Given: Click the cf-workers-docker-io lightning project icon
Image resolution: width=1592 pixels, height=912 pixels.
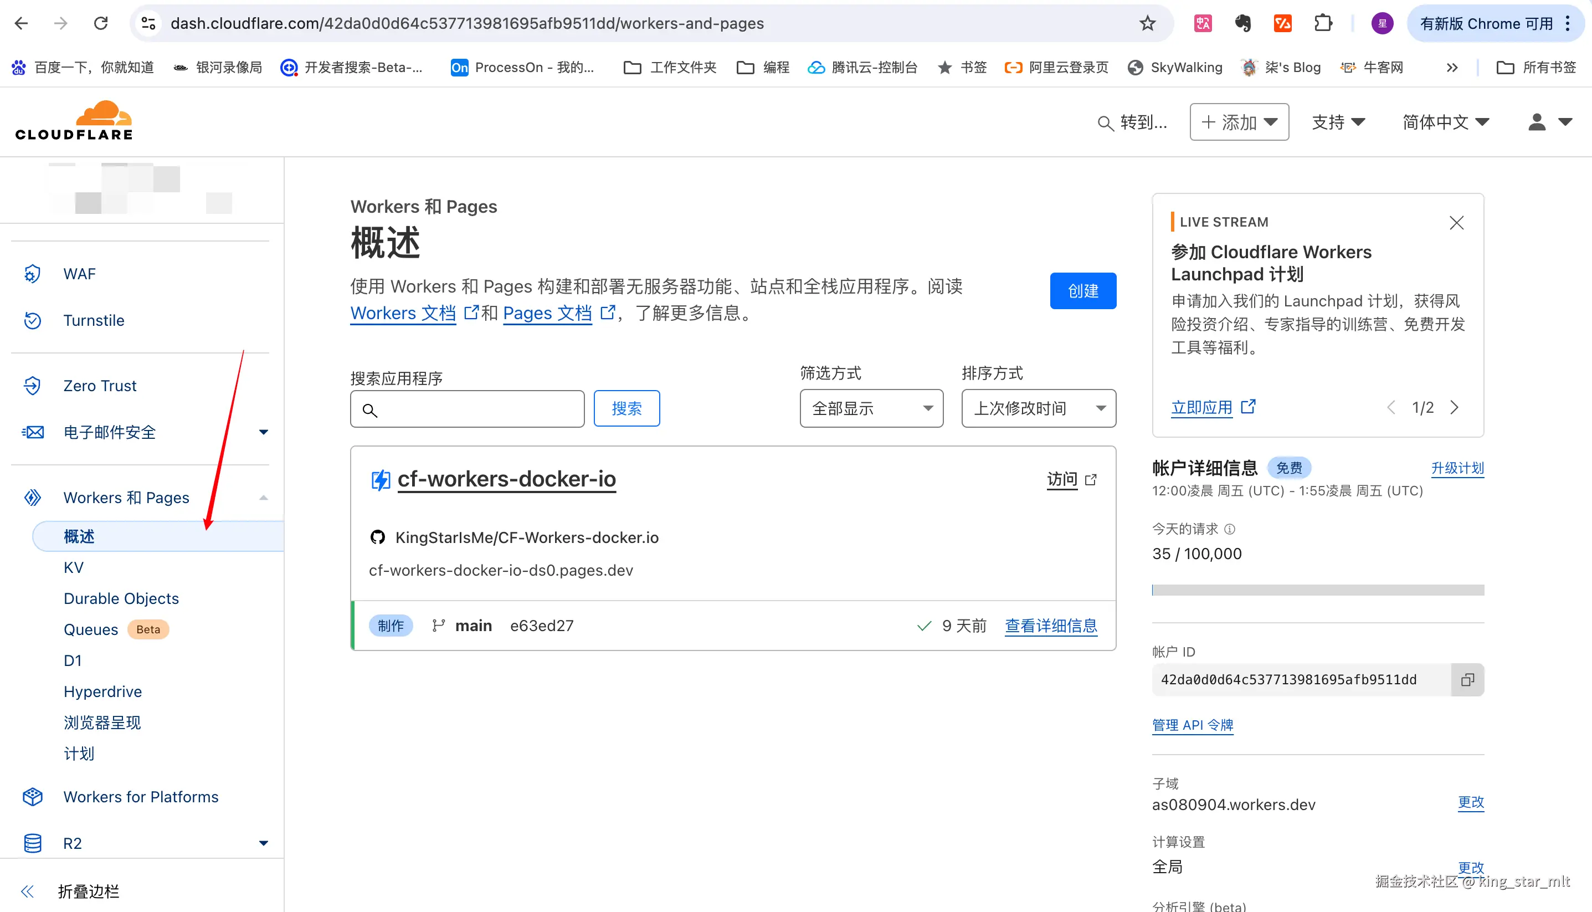Looking at the screenshot, I should 380,480.
